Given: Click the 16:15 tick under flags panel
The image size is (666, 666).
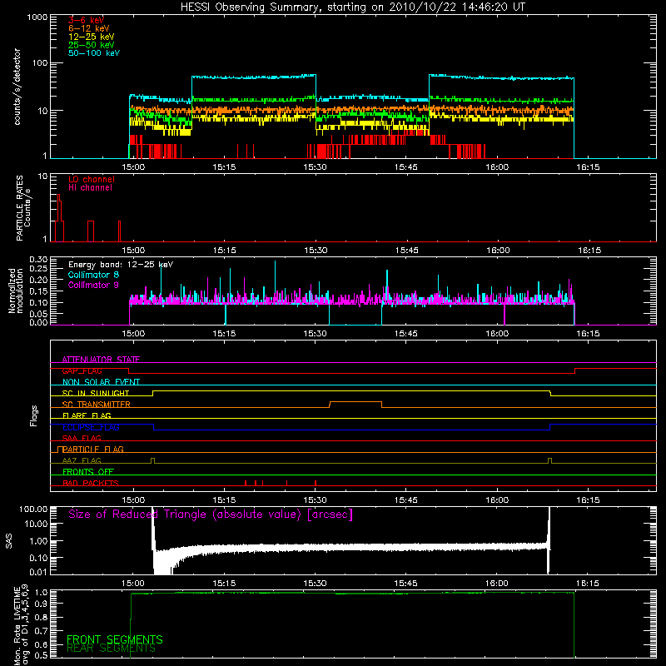Looking at the screenshot, I should tap(588, 500).
